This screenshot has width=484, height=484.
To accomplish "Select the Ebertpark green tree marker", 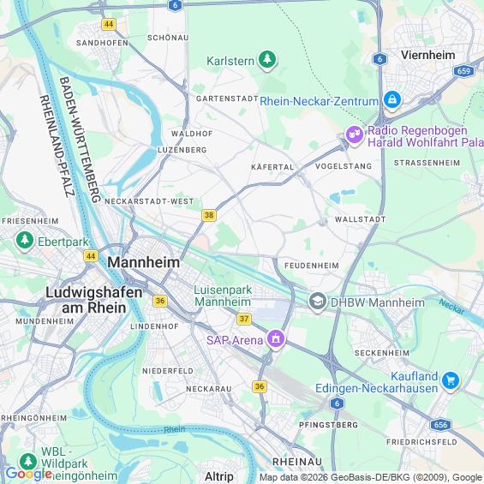I will click(x=25, y=241).
